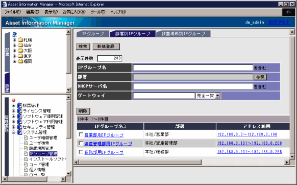Select the 部署別IPグループ tab
Viewport: 297px width, 185px height.
(x=133, y=34)
